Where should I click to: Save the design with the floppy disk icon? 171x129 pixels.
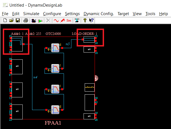(17, 20)
